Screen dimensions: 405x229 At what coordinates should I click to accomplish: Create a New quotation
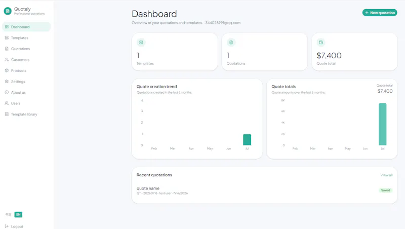380,13
